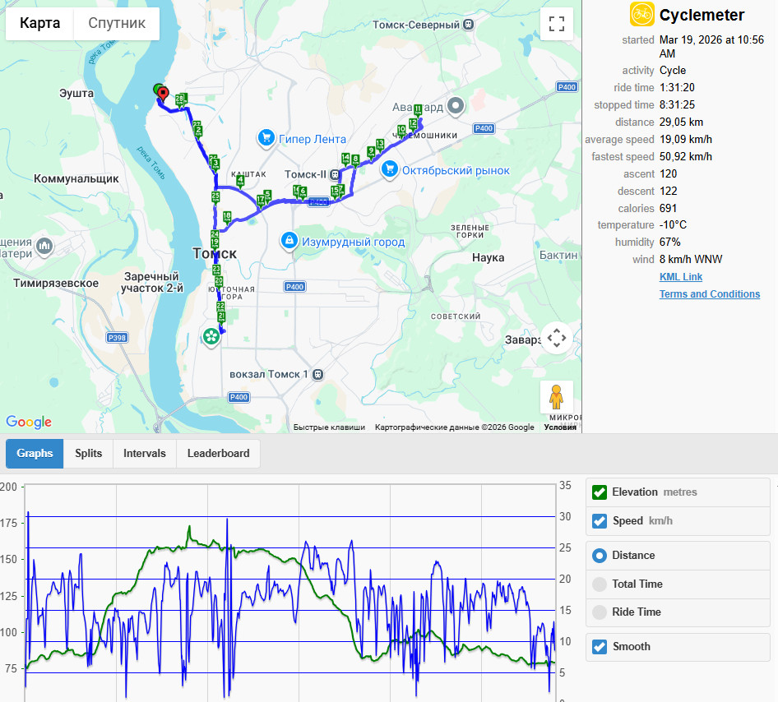Click the Октябрьский рынок label
Viewport: 778px width, 702px height.
[x=456, y=170]
